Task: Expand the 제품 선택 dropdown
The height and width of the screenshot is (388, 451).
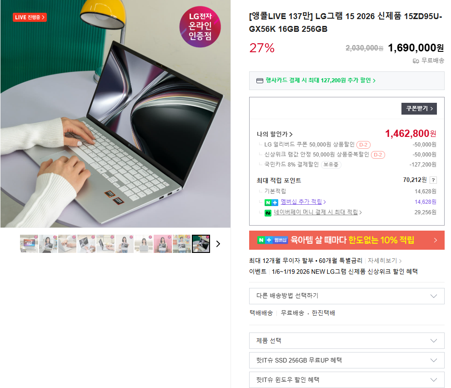Action: [x=346, y=341]
